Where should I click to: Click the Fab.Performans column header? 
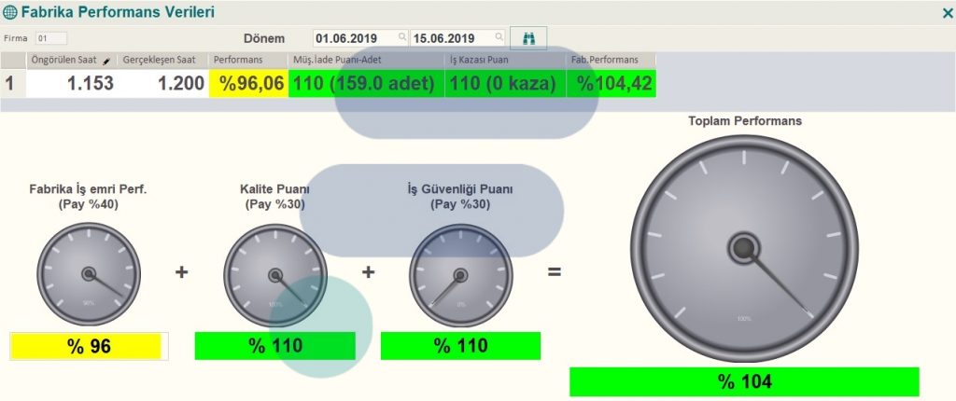coord(612,60)
